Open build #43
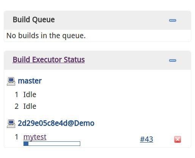The image size is (195, 158). 147,139
